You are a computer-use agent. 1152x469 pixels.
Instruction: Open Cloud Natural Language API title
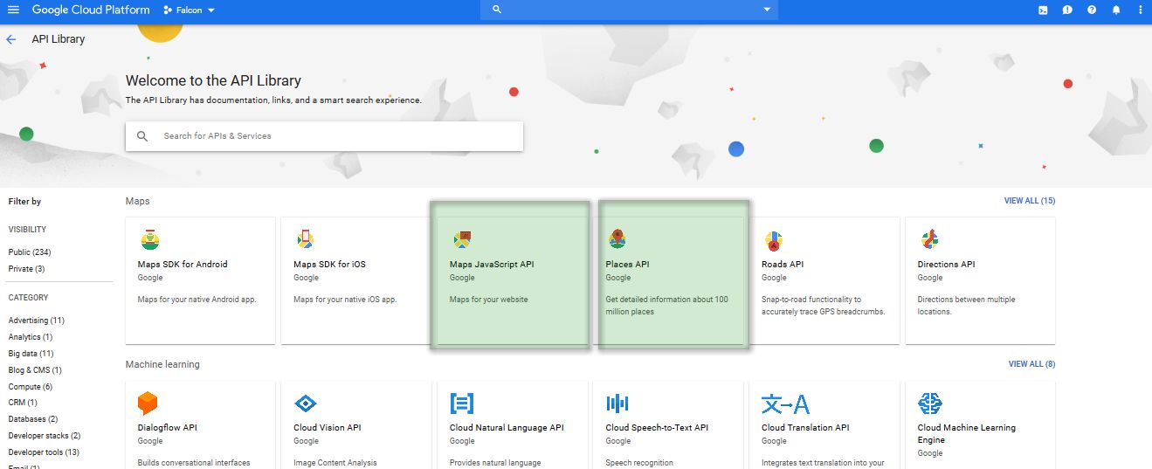pyautogui.click(x=507, y=428)
